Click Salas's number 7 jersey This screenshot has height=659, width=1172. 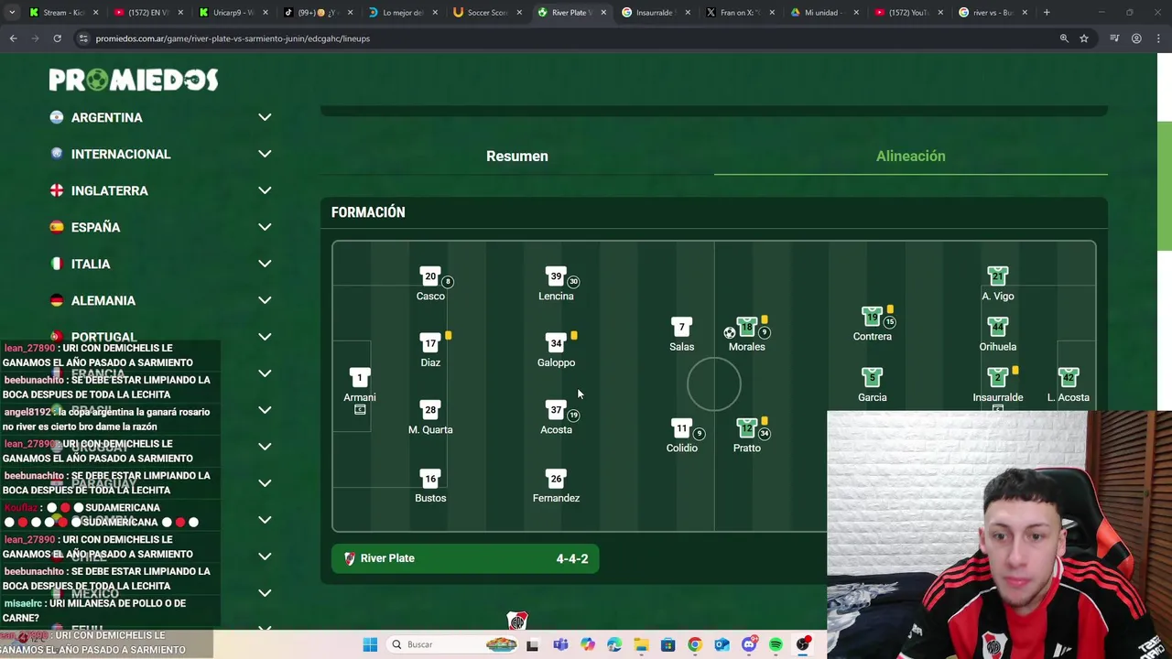[681, 327]
